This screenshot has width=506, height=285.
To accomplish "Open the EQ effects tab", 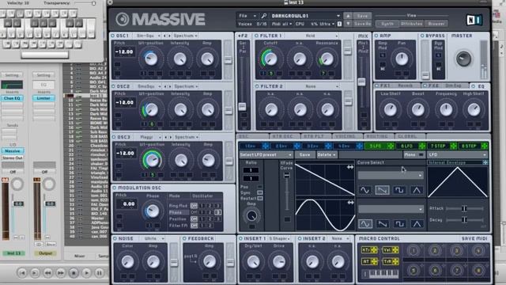I will [480, 86].
